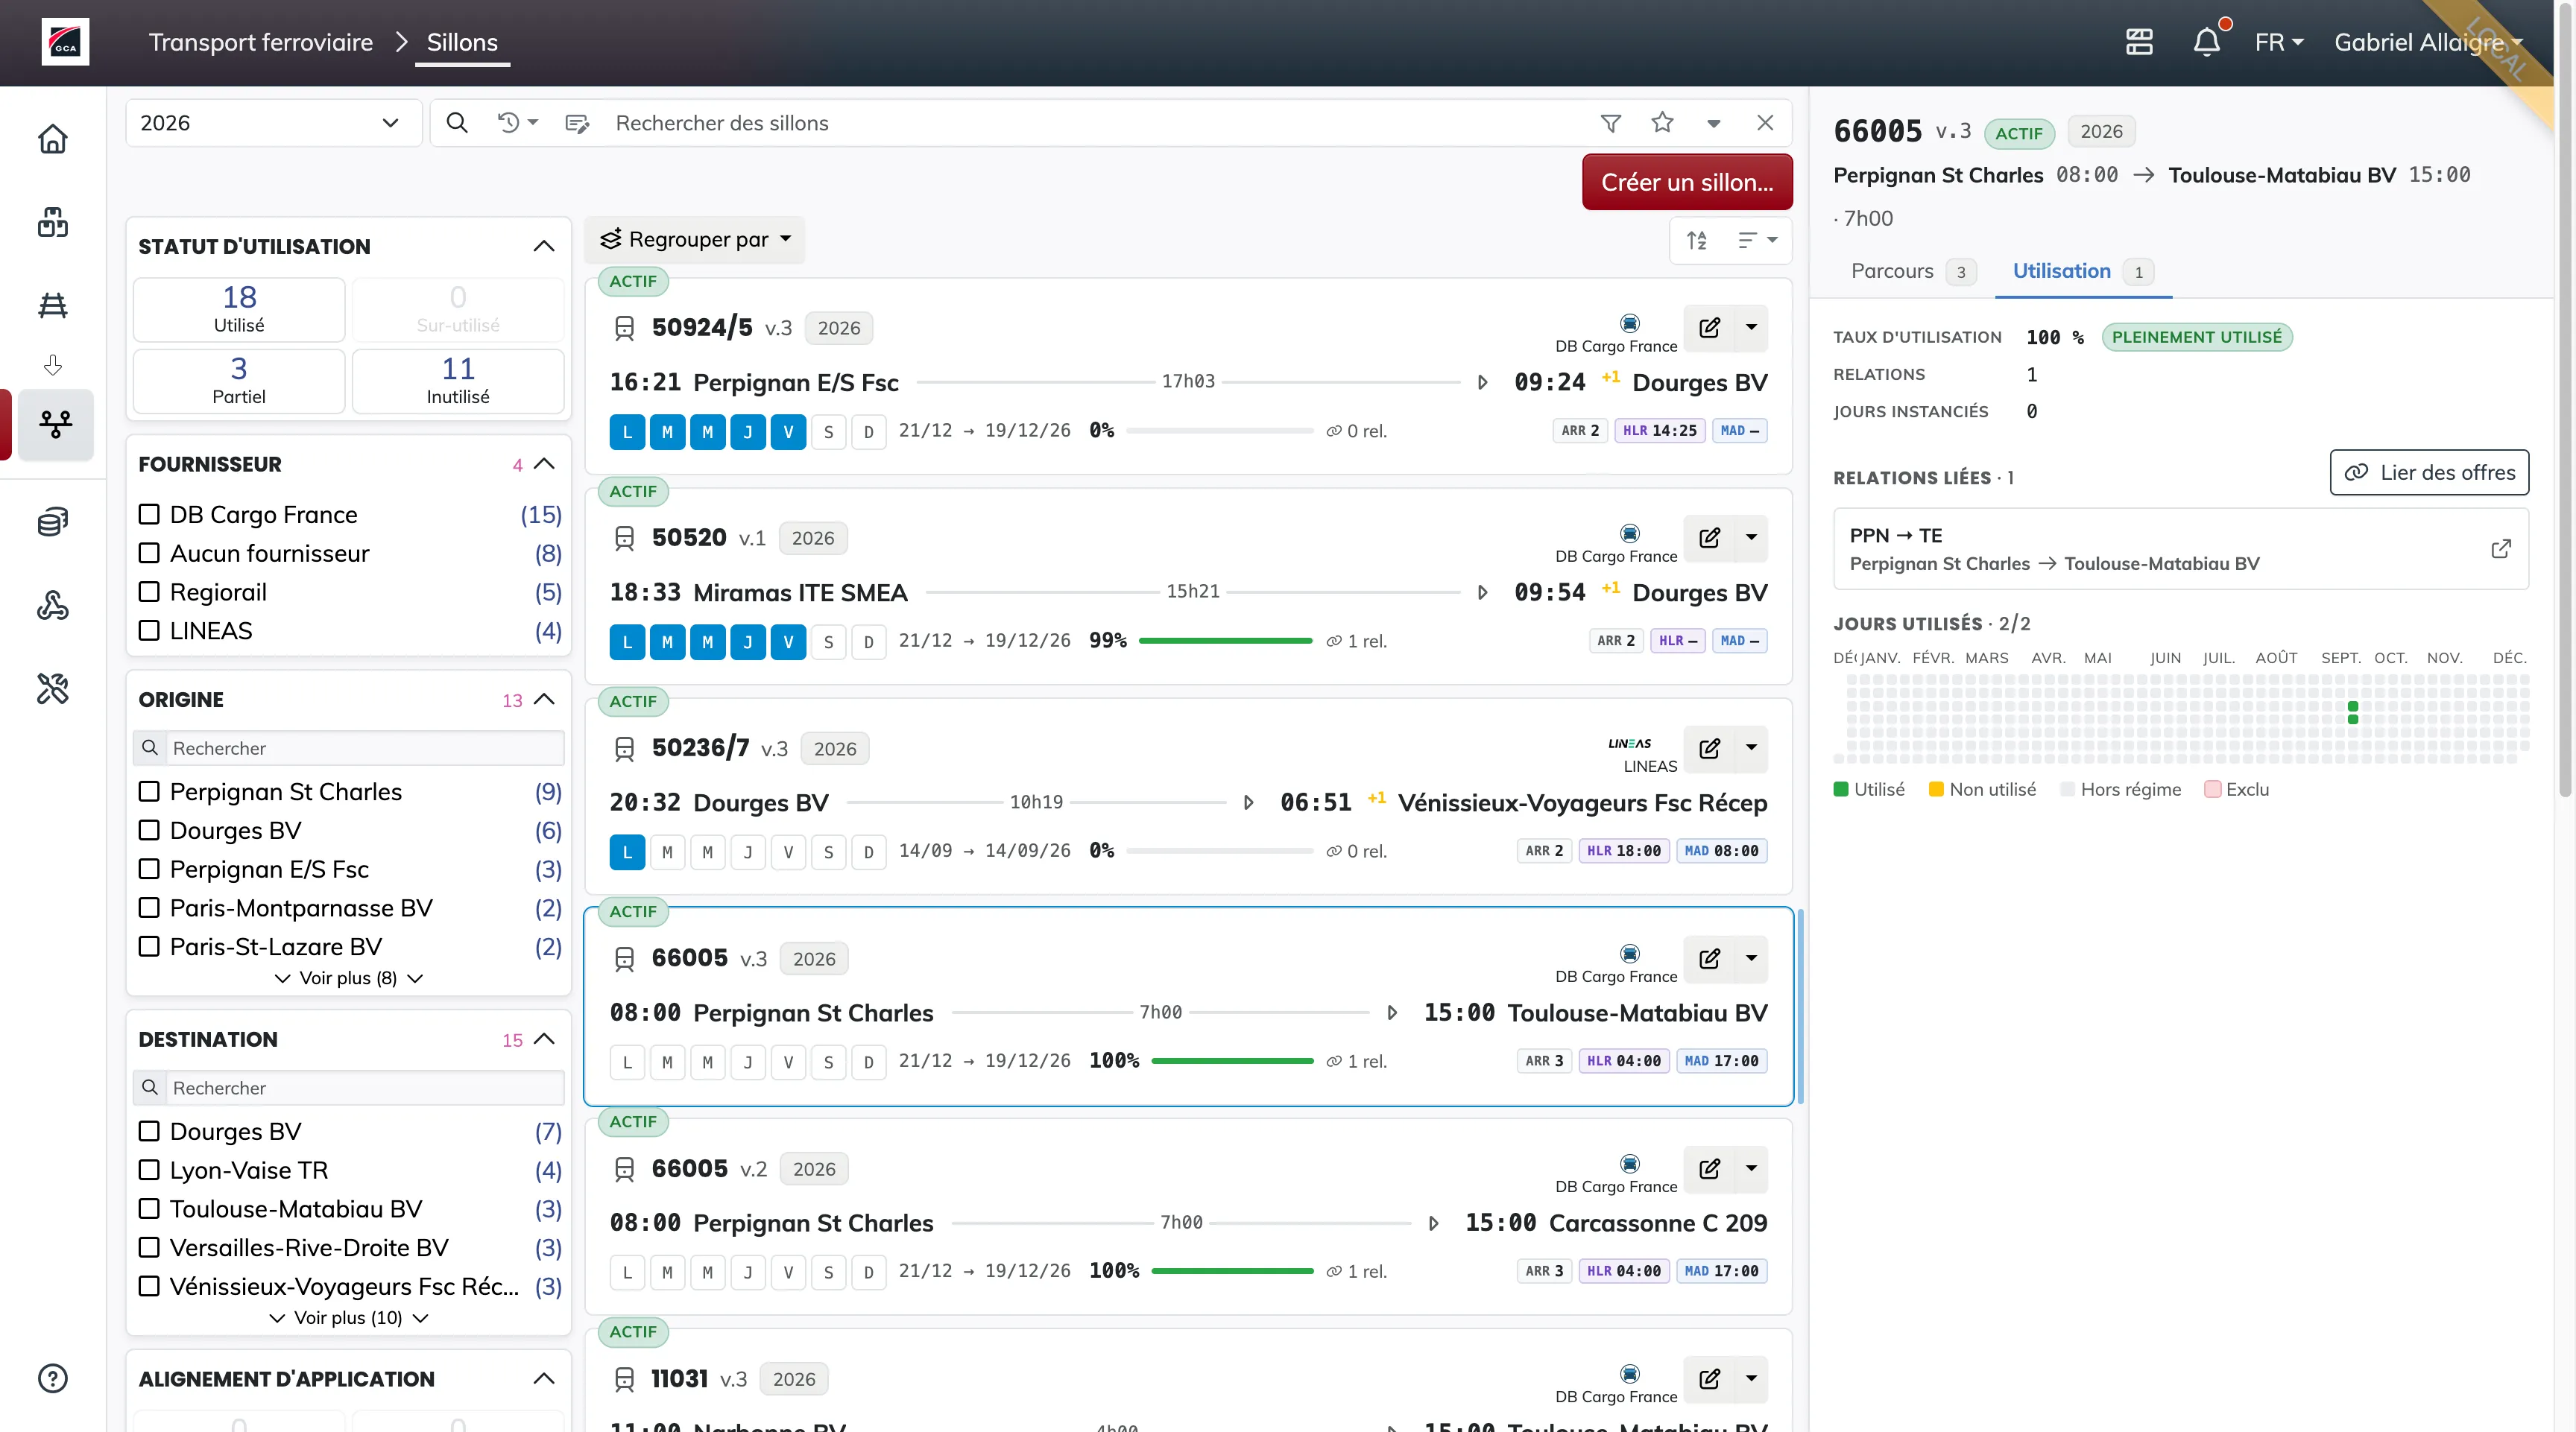The width and height of the screenshot is (2576, 1432).
Task: Check the Regiorail supplier filter
Action: [149, 592]
